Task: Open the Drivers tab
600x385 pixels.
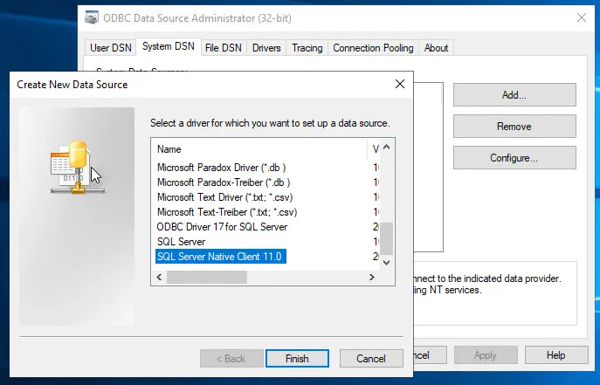Action: [x=266, y=48]
